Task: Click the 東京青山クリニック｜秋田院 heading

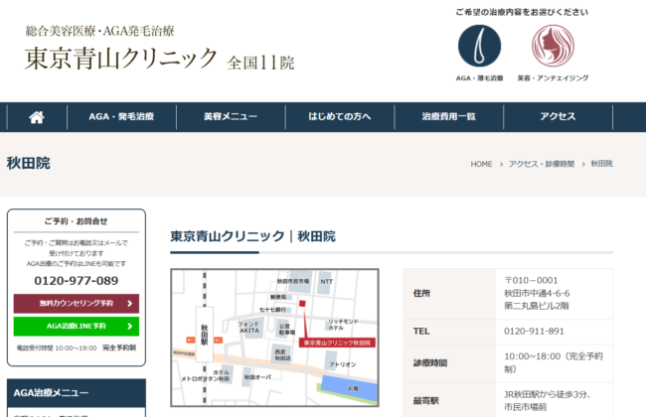Action: coord(253,236)
